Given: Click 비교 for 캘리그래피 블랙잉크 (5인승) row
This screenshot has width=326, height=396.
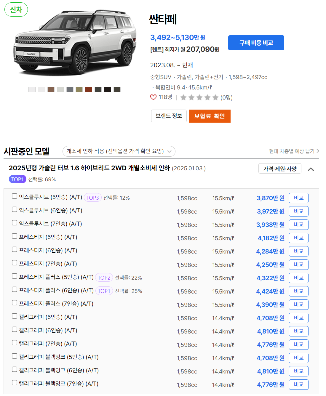Looking at the screenshot, I should tap(299, 358).
